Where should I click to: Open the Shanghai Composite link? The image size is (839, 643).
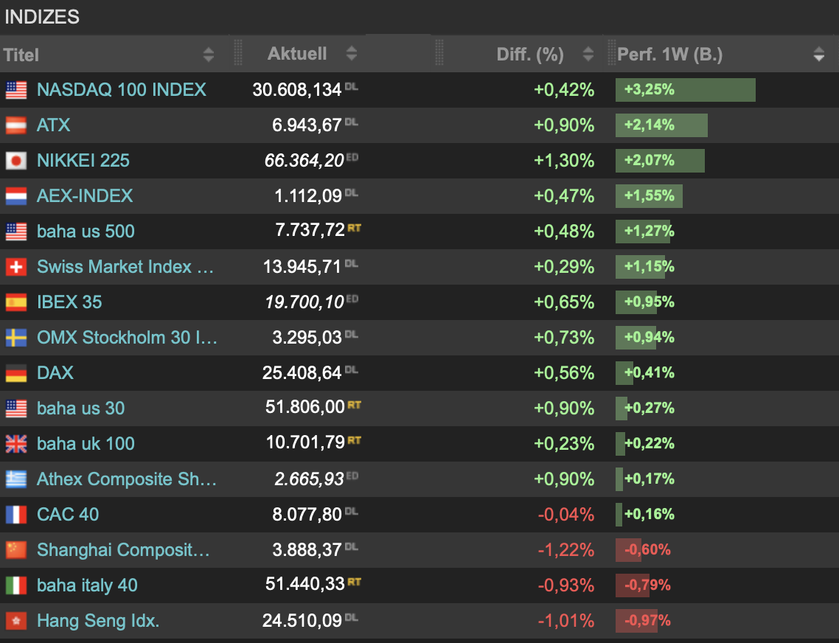[124, 549]
